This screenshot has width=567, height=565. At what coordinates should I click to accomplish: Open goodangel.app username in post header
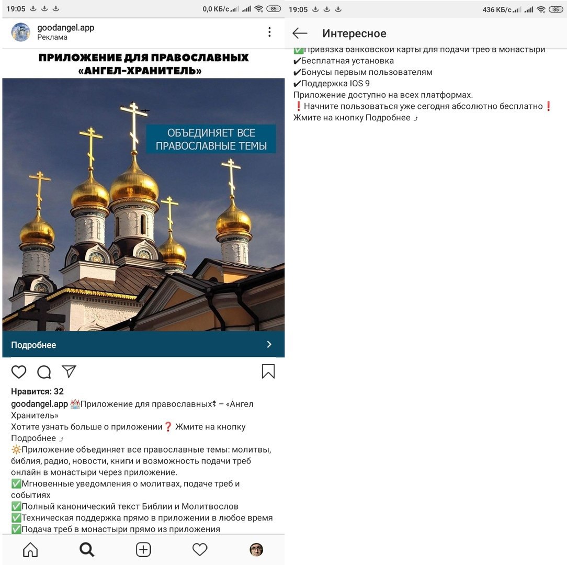[66, 28]
